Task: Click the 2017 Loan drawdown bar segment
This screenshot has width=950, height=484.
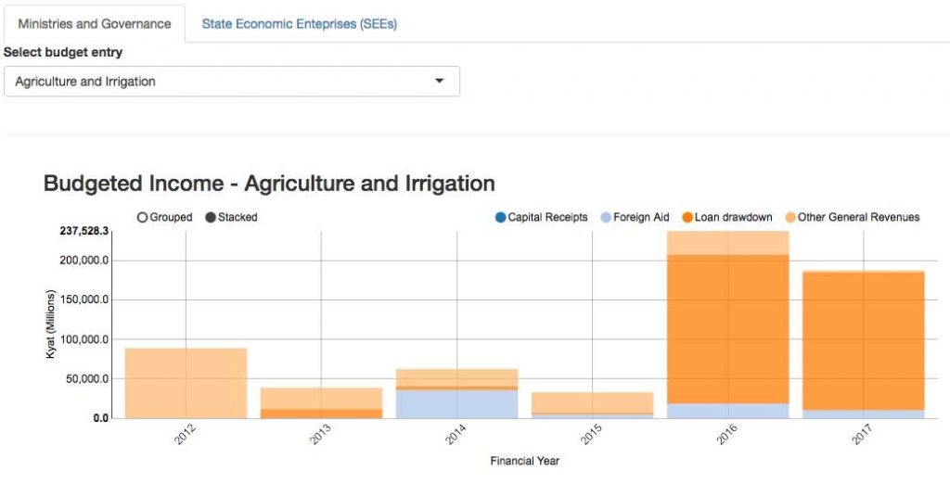Action: pyautogui.click(x=864, y=341)
